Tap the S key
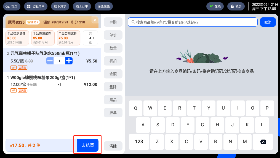The image size is (280, 158). (x=158, y=125)
